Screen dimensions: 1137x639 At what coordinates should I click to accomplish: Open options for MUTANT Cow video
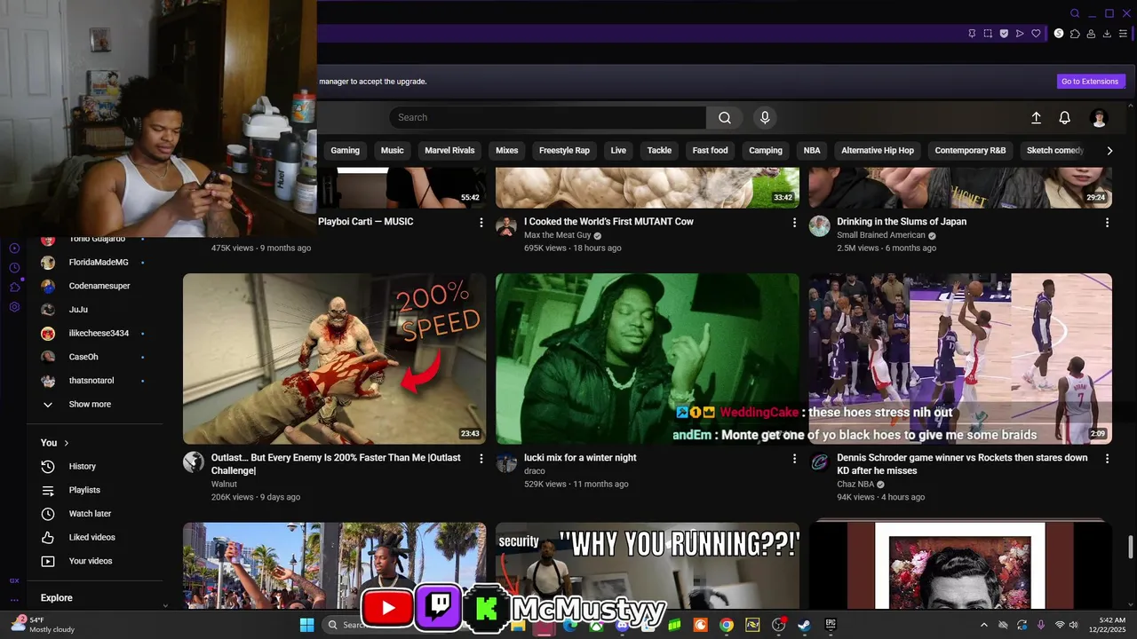(x=794, y=223)
